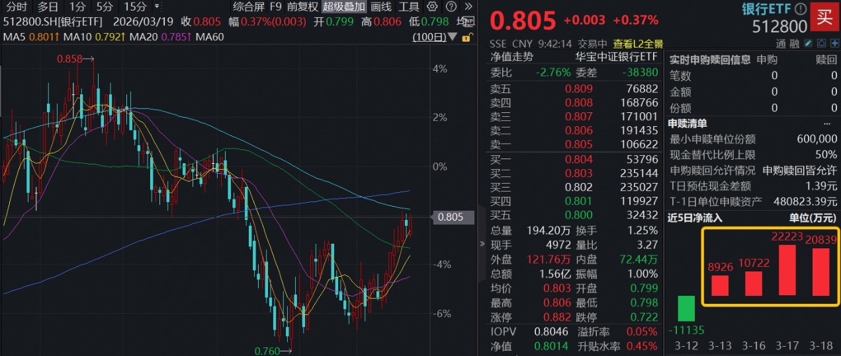841x356 pixels.
Task: Open the 画线 drawing tools
Action: point(380,7)
